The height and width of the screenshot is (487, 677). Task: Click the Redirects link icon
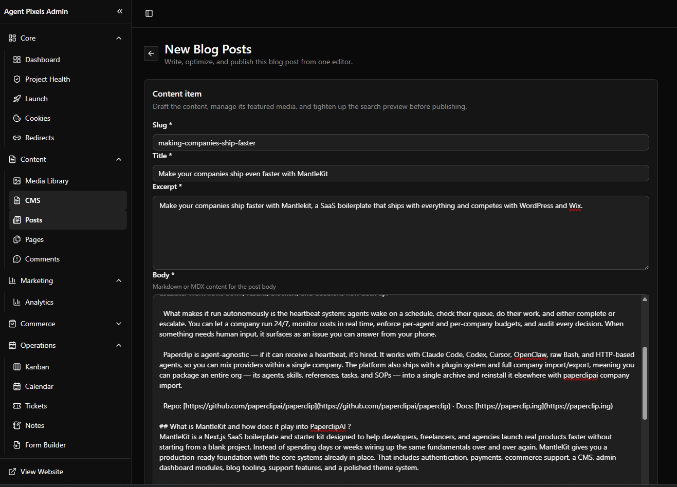tap(17, 138)
